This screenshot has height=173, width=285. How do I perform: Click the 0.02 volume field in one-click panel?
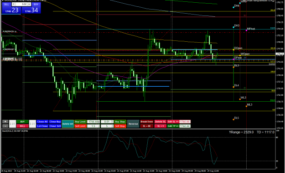click(x=21, y=4)
